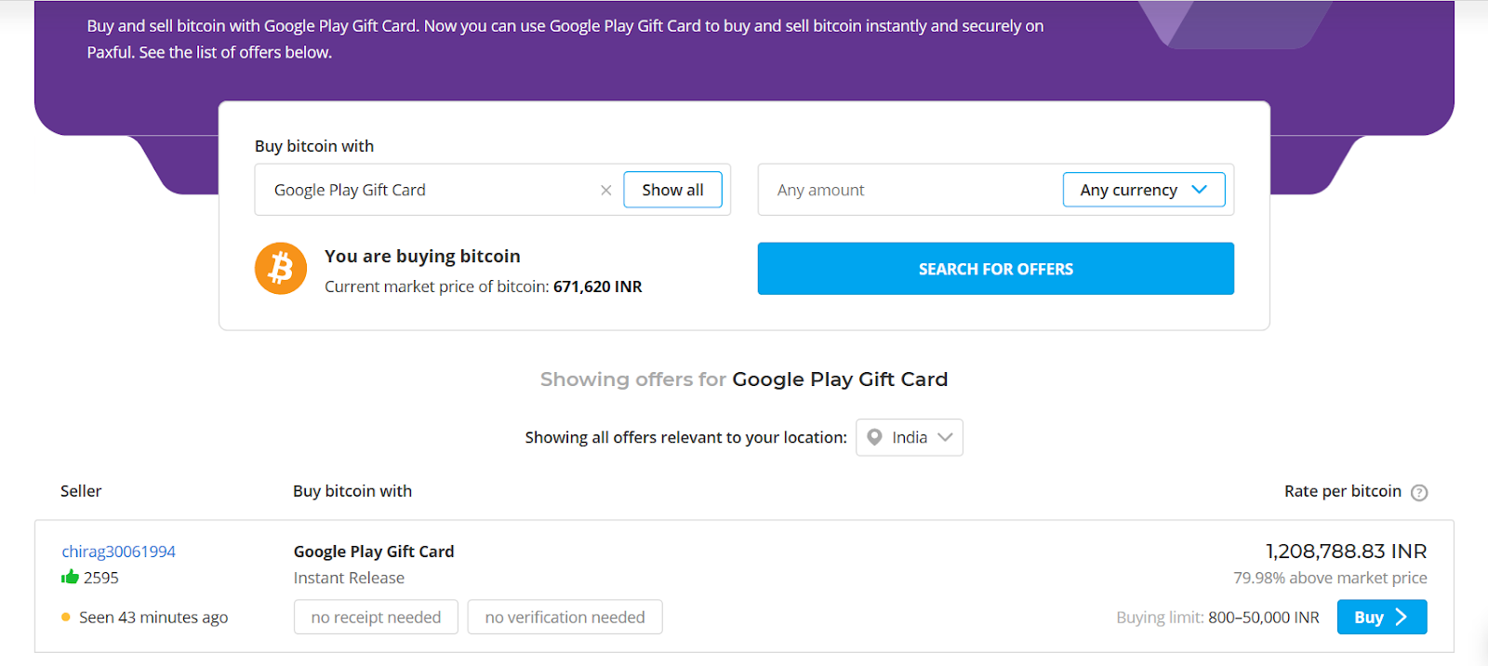Click the 2595 feedback score
1488x666 pixels.
coord(101,578)
